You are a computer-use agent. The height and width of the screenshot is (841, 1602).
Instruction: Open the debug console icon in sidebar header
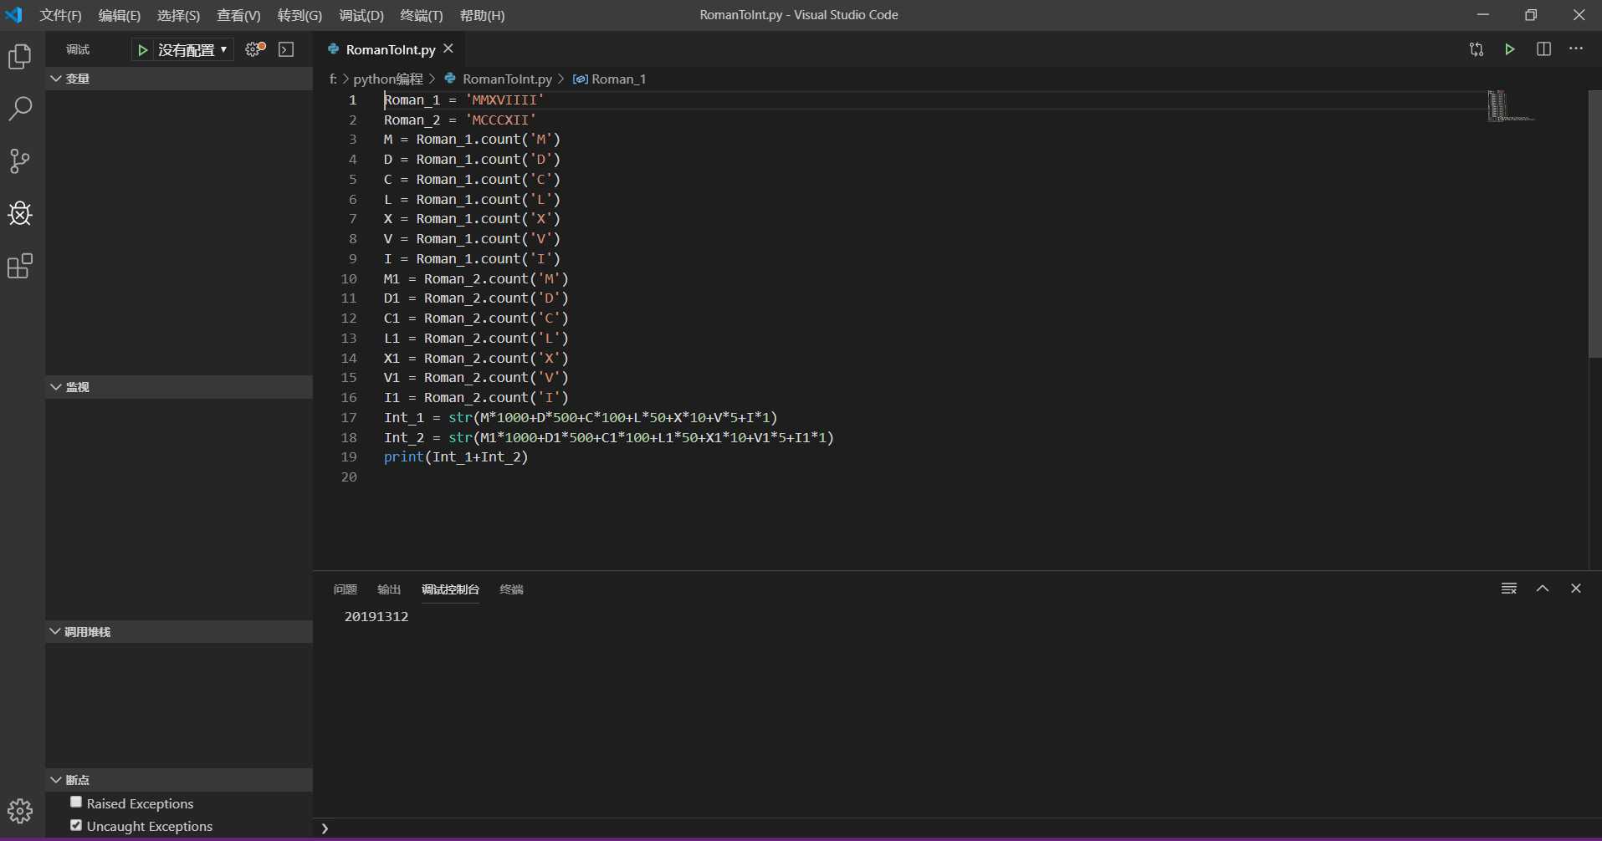click(x=286, y=49)
